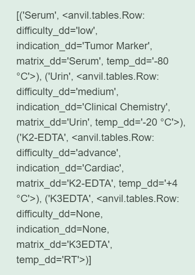Click the difficulty_dd='medium' text
The image size is (195, 275).
click(67, 92)
